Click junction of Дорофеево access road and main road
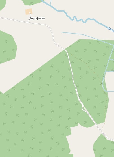Screen dimensions: 114x157 point(28,22)
